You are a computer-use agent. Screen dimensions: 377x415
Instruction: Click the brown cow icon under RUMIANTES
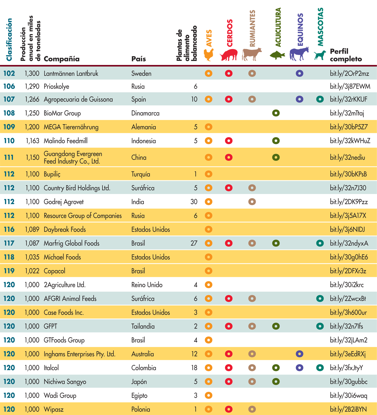(x=252, y=54)
